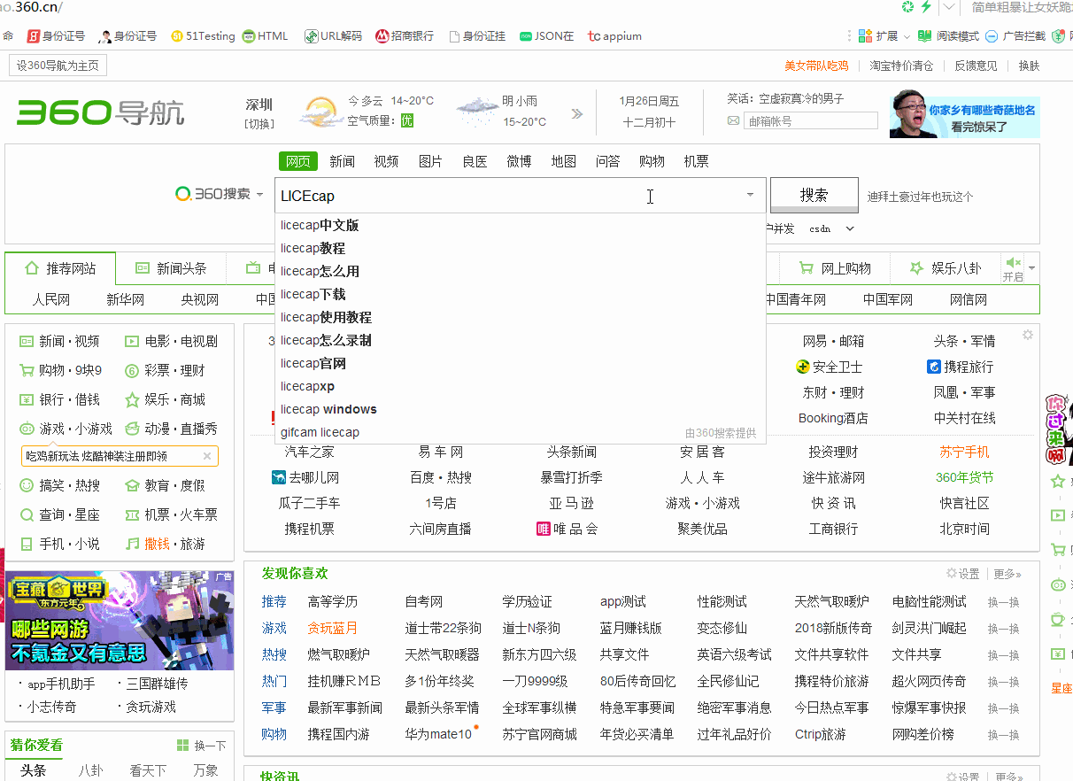Image resolution: width=1073 pixels, height=781 pixels.
Task: Open the 去哪儿网 link
Action: (x=305, y=477)
